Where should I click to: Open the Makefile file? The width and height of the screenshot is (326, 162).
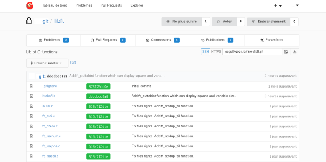point(49,96)
